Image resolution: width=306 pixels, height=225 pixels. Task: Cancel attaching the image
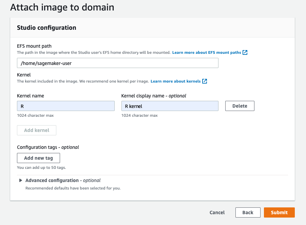click(217, 212)
